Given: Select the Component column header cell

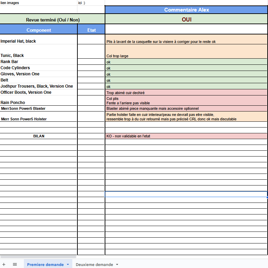Looking at the screenshot, I should coord(39,30).
